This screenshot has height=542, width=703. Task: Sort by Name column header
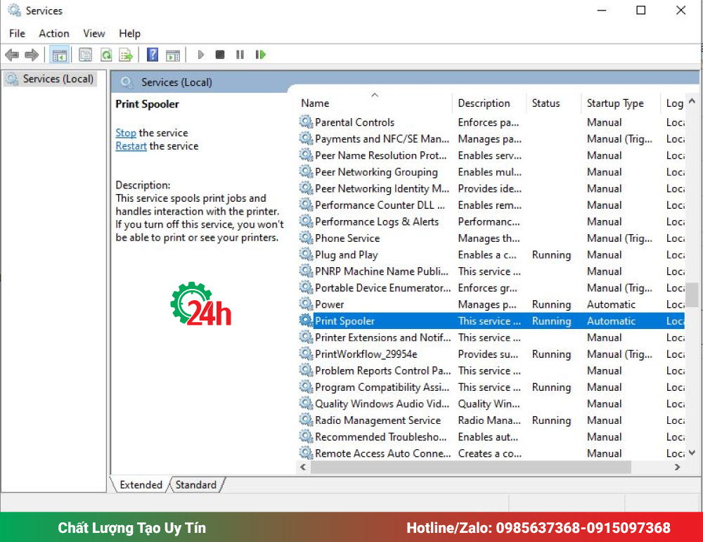tap(315, 103)
